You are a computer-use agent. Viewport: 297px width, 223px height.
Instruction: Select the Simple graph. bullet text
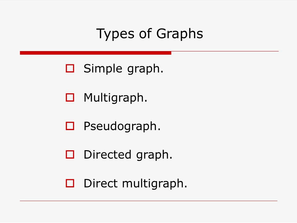123,69
